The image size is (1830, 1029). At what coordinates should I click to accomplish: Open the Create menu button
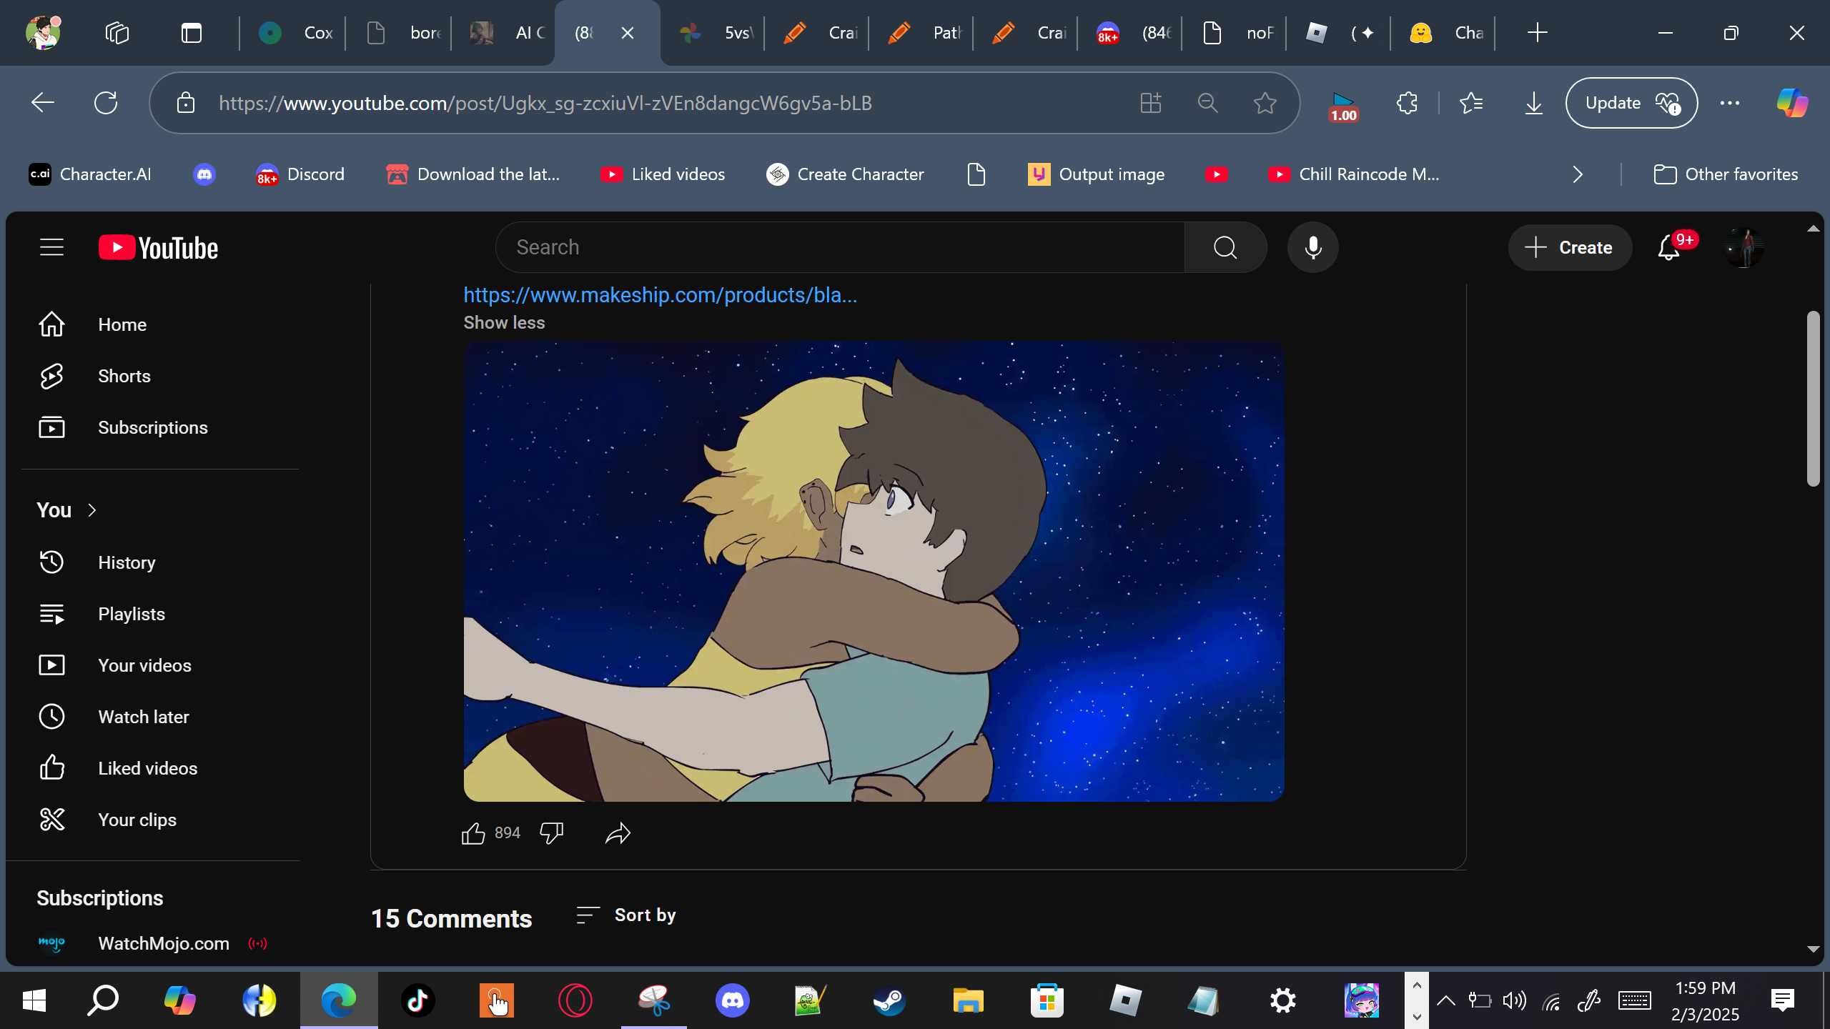pos(1570,247)
